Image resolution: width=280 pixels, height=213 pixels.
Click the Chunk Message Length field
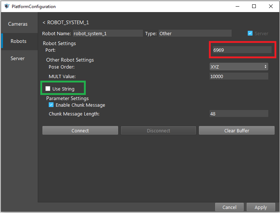239,114
